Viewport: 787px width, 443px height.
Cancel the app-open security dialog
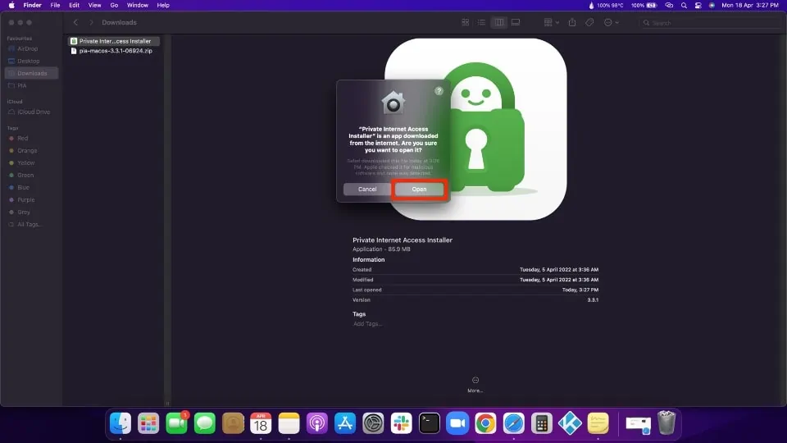(367, 190)
